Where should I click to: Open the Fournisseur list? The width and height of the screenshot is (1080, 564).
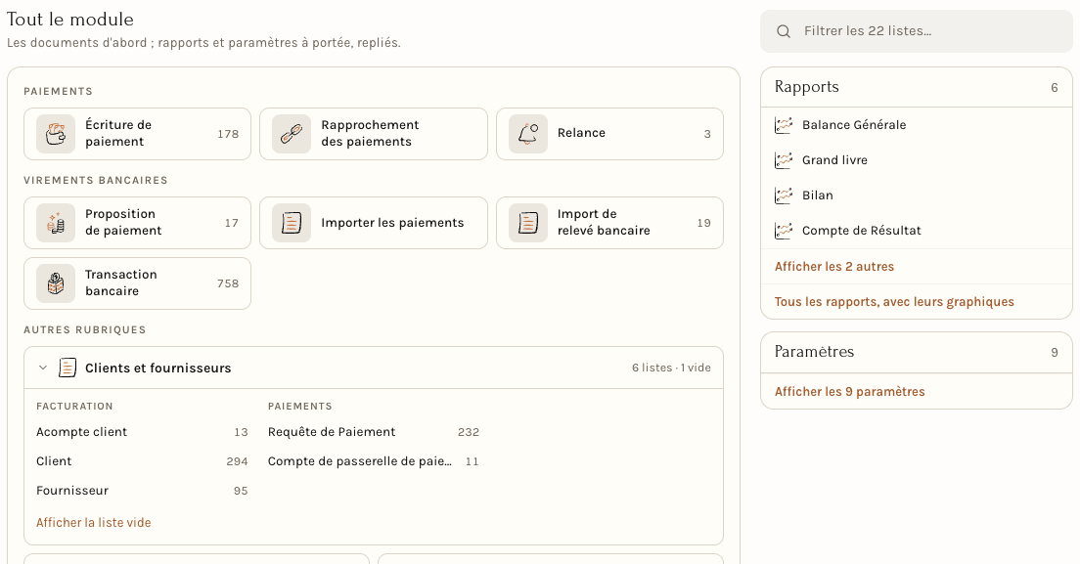pos(142,491)
